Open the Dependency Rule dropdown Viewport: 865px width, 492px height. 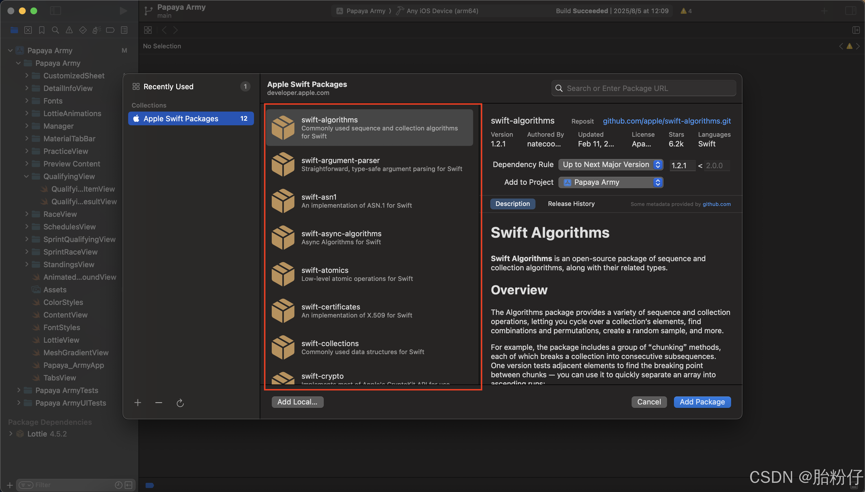click(x=611, y=164)
